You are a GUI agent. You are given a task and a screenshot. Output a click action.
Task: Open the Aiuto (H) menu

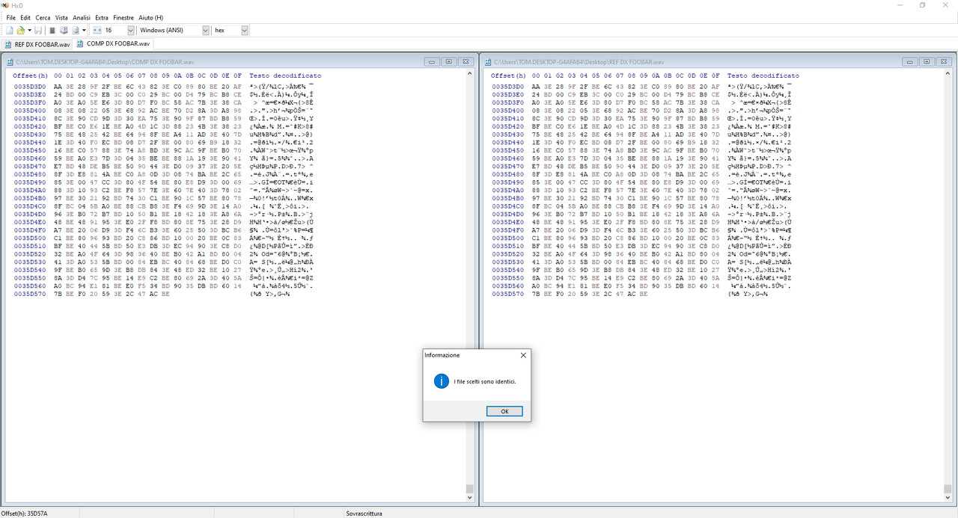coord(150,17)
